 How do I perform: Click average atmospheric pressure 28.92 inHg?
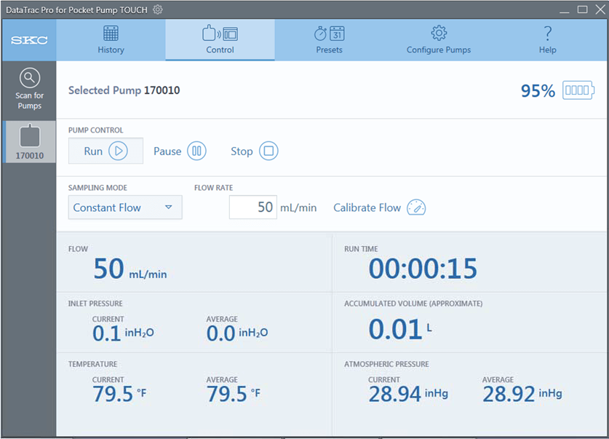click(x=522, y=395)
